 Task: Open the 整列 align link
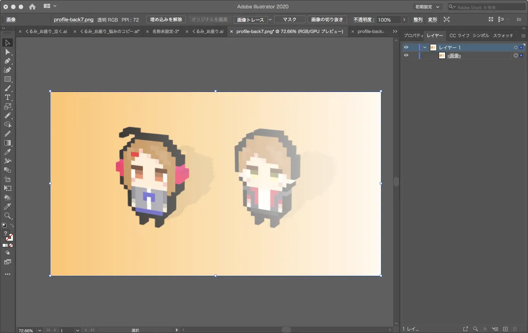coord(418,19)
